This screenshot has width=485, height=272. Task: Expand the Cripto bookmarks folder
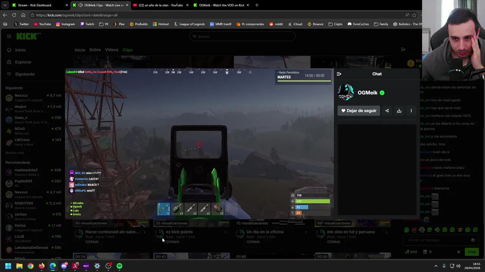[x=335, y=24]
